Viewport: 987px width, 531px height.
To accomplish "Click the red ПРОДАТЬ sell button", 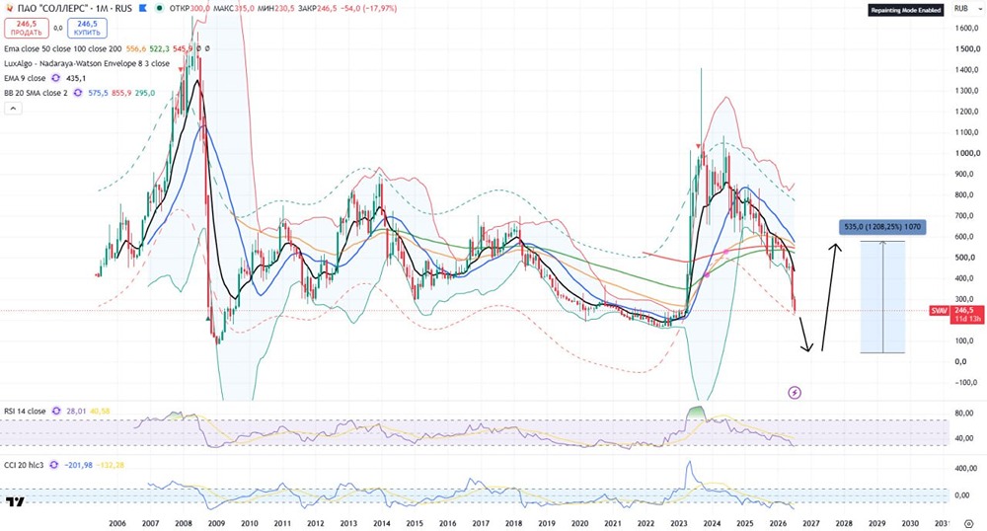I will click(26, 29).
